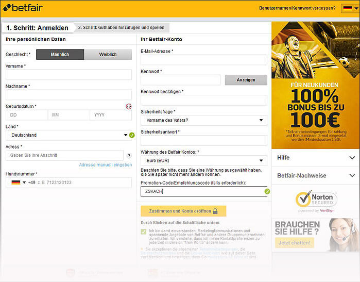Click Benutzernamen/Kennwort vergessen link
The width and height of the screenshot is (360, 282).
297,8
